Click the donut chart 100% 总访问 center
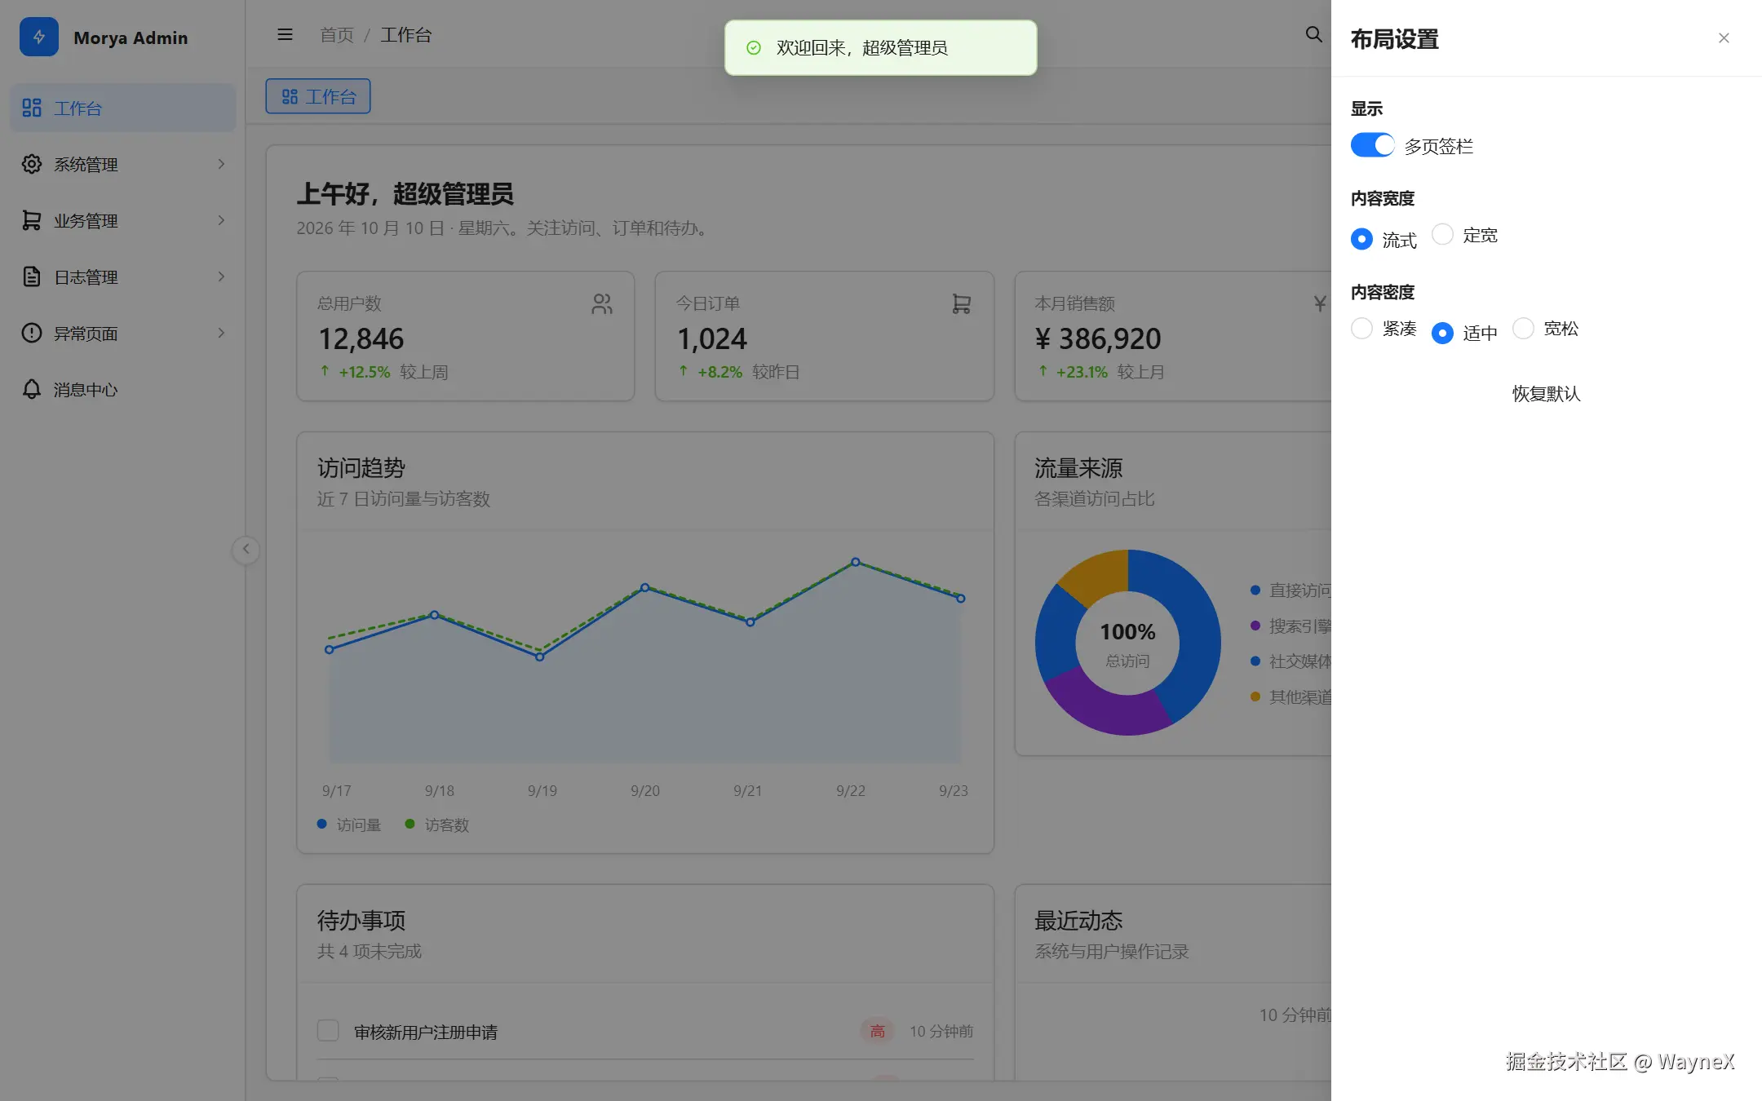This screenshot has height=1101, width=1762. tap(1127, 644)
